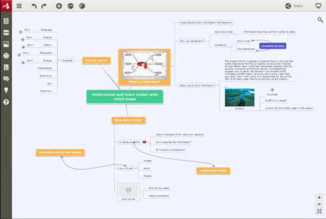The width and height of the screenshot is (326, 219).
Task: Select the purple 'connected by lines' node
Action: click(x=273, y=46)
